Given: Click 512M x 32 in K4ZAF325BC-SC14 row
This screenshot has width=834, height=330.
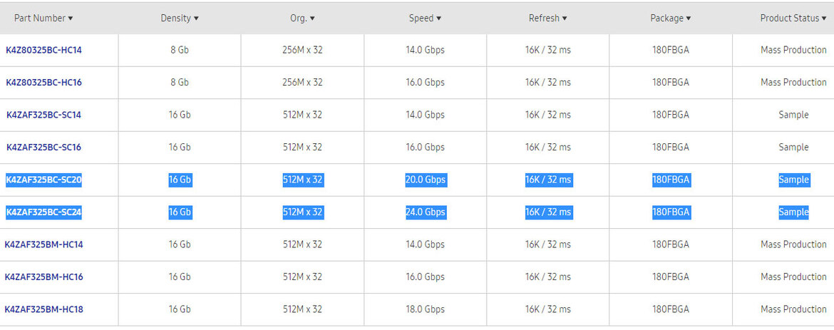Looking at the screenshot, I should tap(302, 115).
